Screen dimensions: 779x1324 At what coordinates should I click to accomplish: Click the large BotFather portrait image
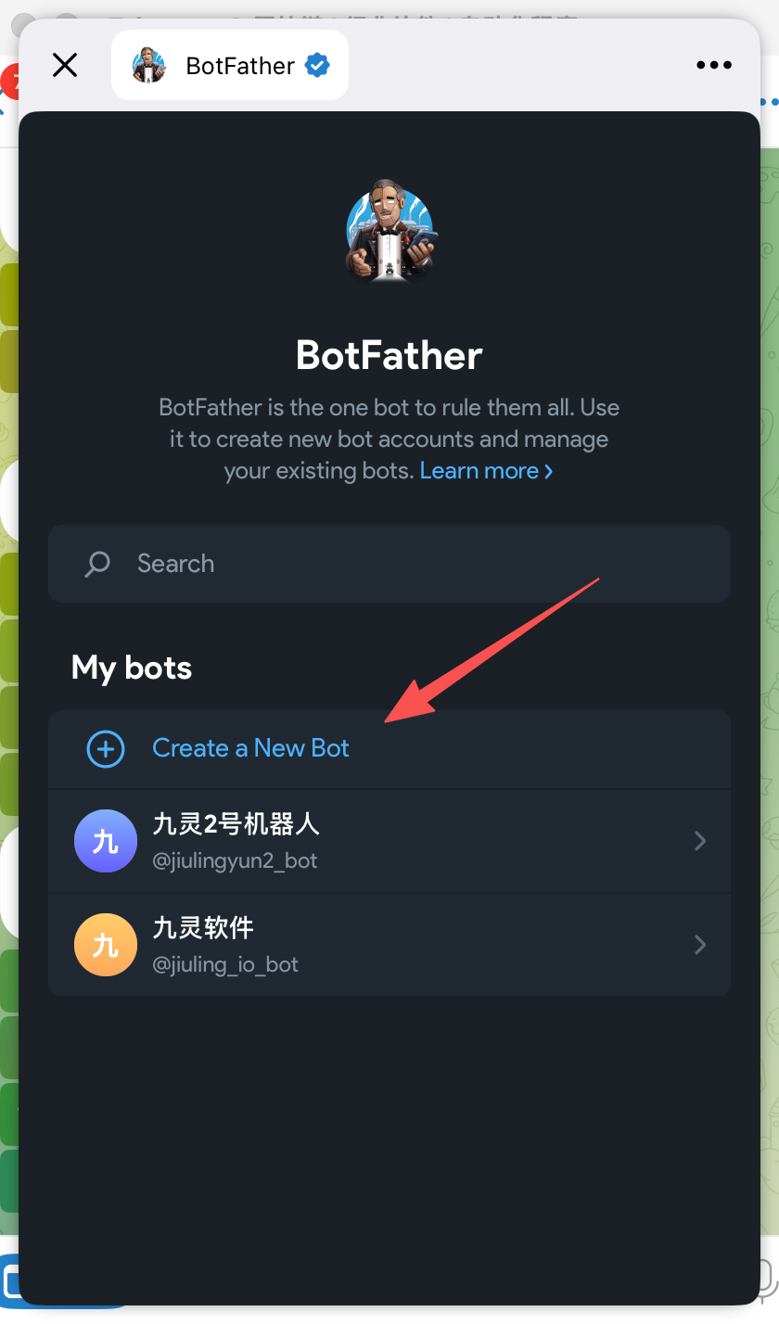click(389, 231)
